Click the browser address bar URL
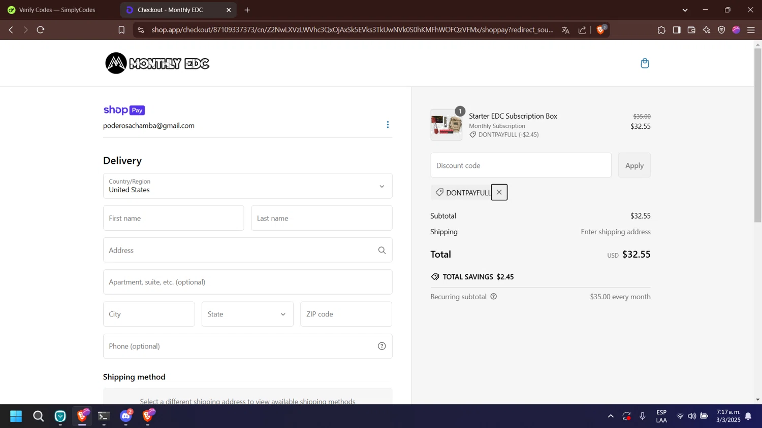 [x=353, y=30]
